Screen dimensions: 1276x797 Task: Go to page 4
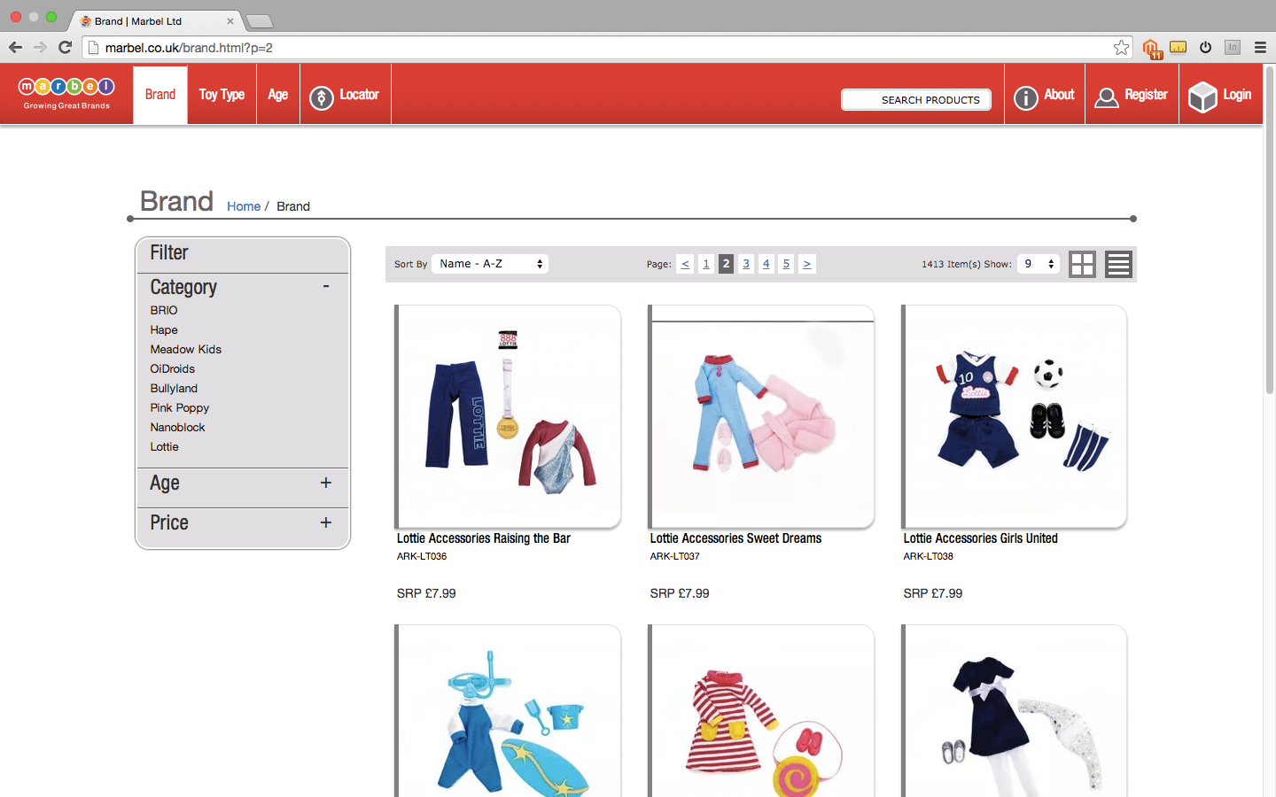pyautogui.click(x=766, y=264)
